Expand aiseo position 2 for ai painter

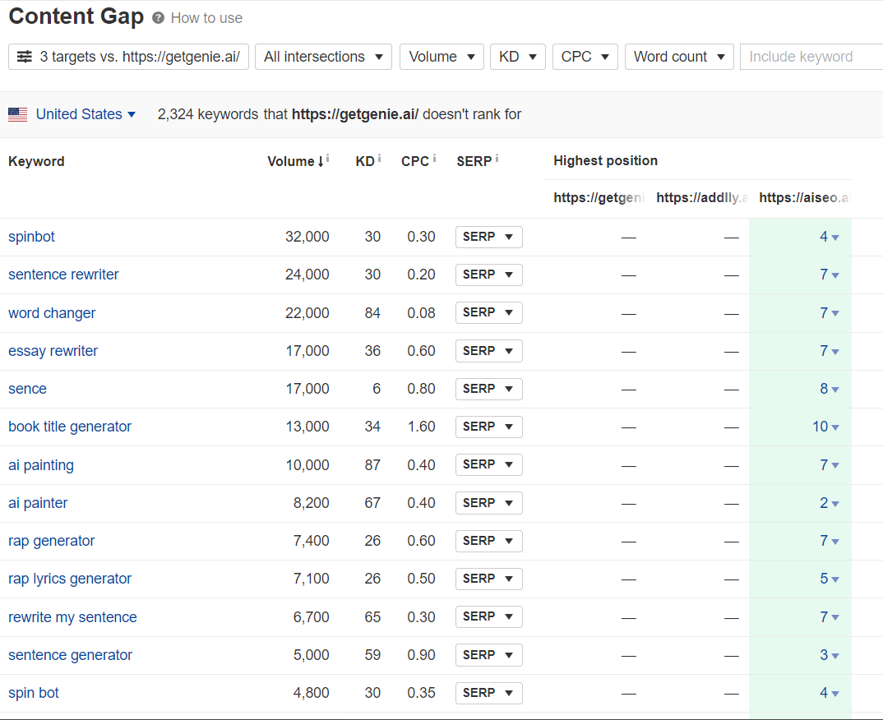tap(830, 503)
